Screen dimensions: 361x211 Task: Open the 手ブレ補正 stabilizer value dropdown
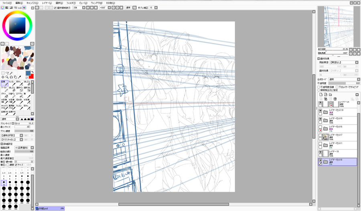coord(156,8)
